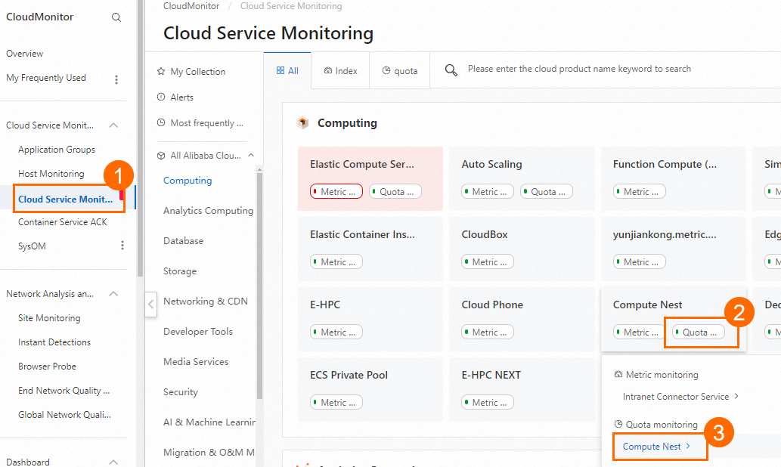Select the Migration & O&M category
This screenshot has height=467, width=781.
(x=209, y=452)
